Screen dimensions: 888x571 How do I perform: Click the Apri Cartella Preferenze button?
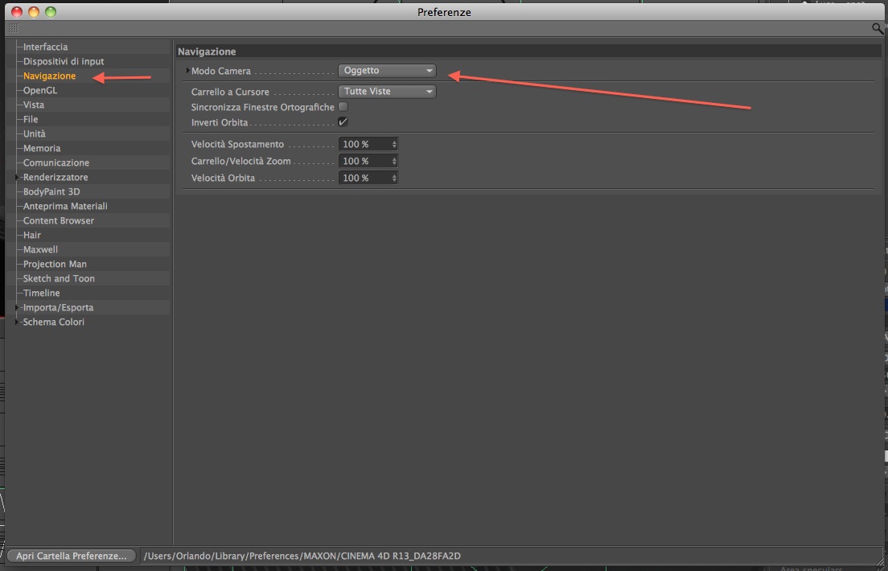coord(72,557)
